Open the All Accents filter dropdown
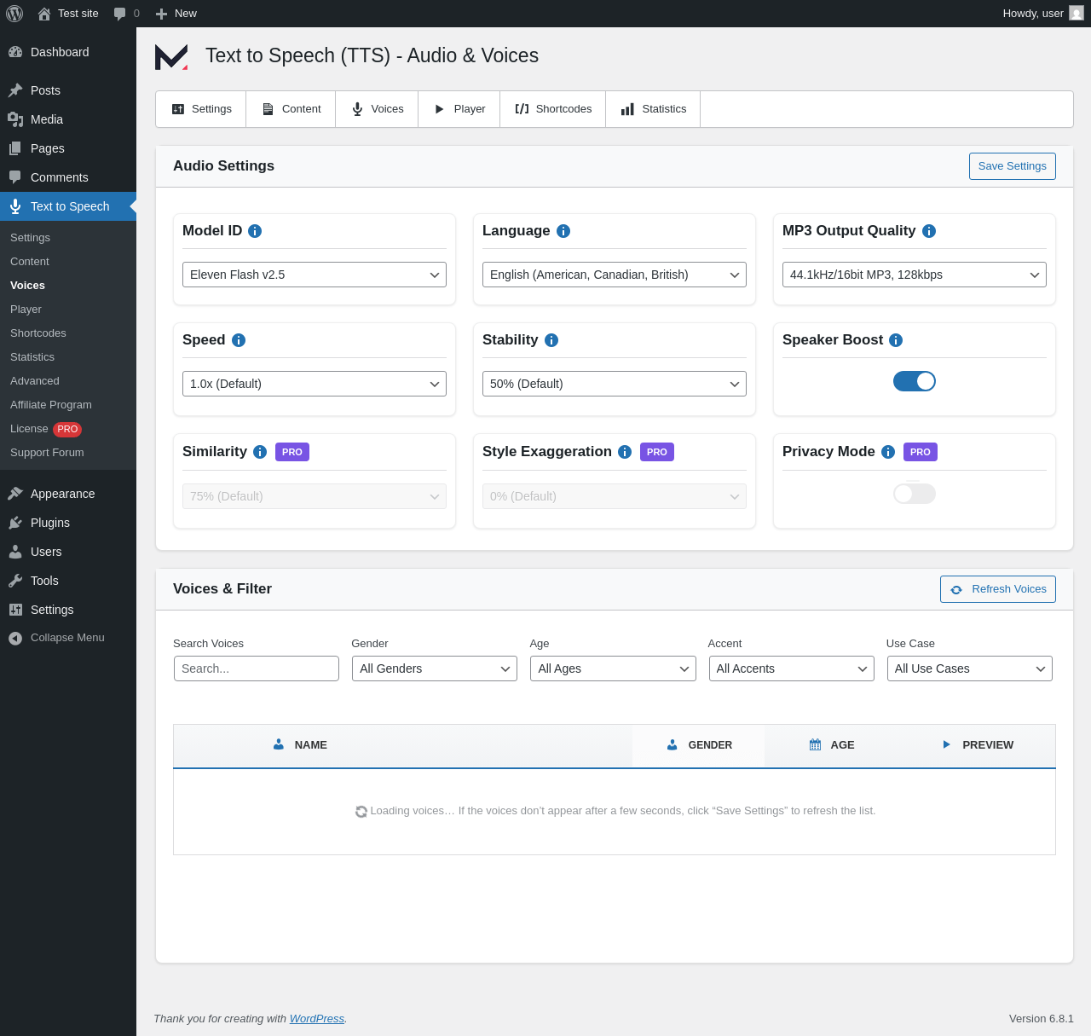The width and height of the screenshot is (1091, 1036). click(x=791, y=668)
